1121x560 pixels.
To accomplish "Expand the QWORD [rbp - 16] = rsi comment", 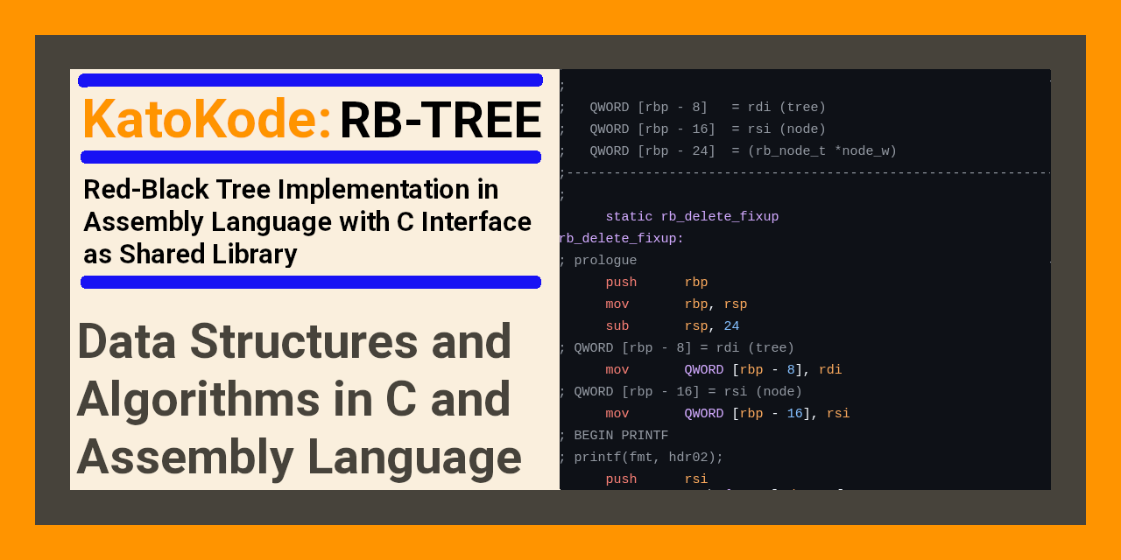I will coord(679,391).
